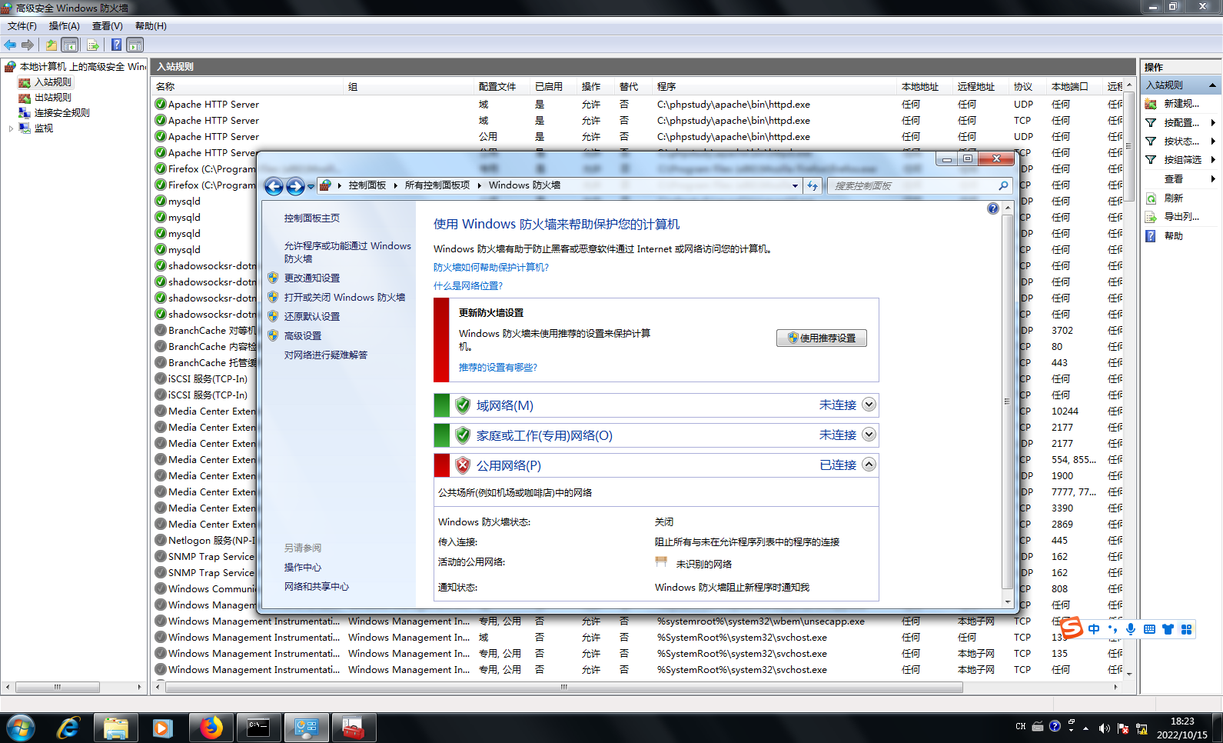Click 防火墙如何帮助保护计算机? link
The image size is (1223, 743).
pos(491,268)
